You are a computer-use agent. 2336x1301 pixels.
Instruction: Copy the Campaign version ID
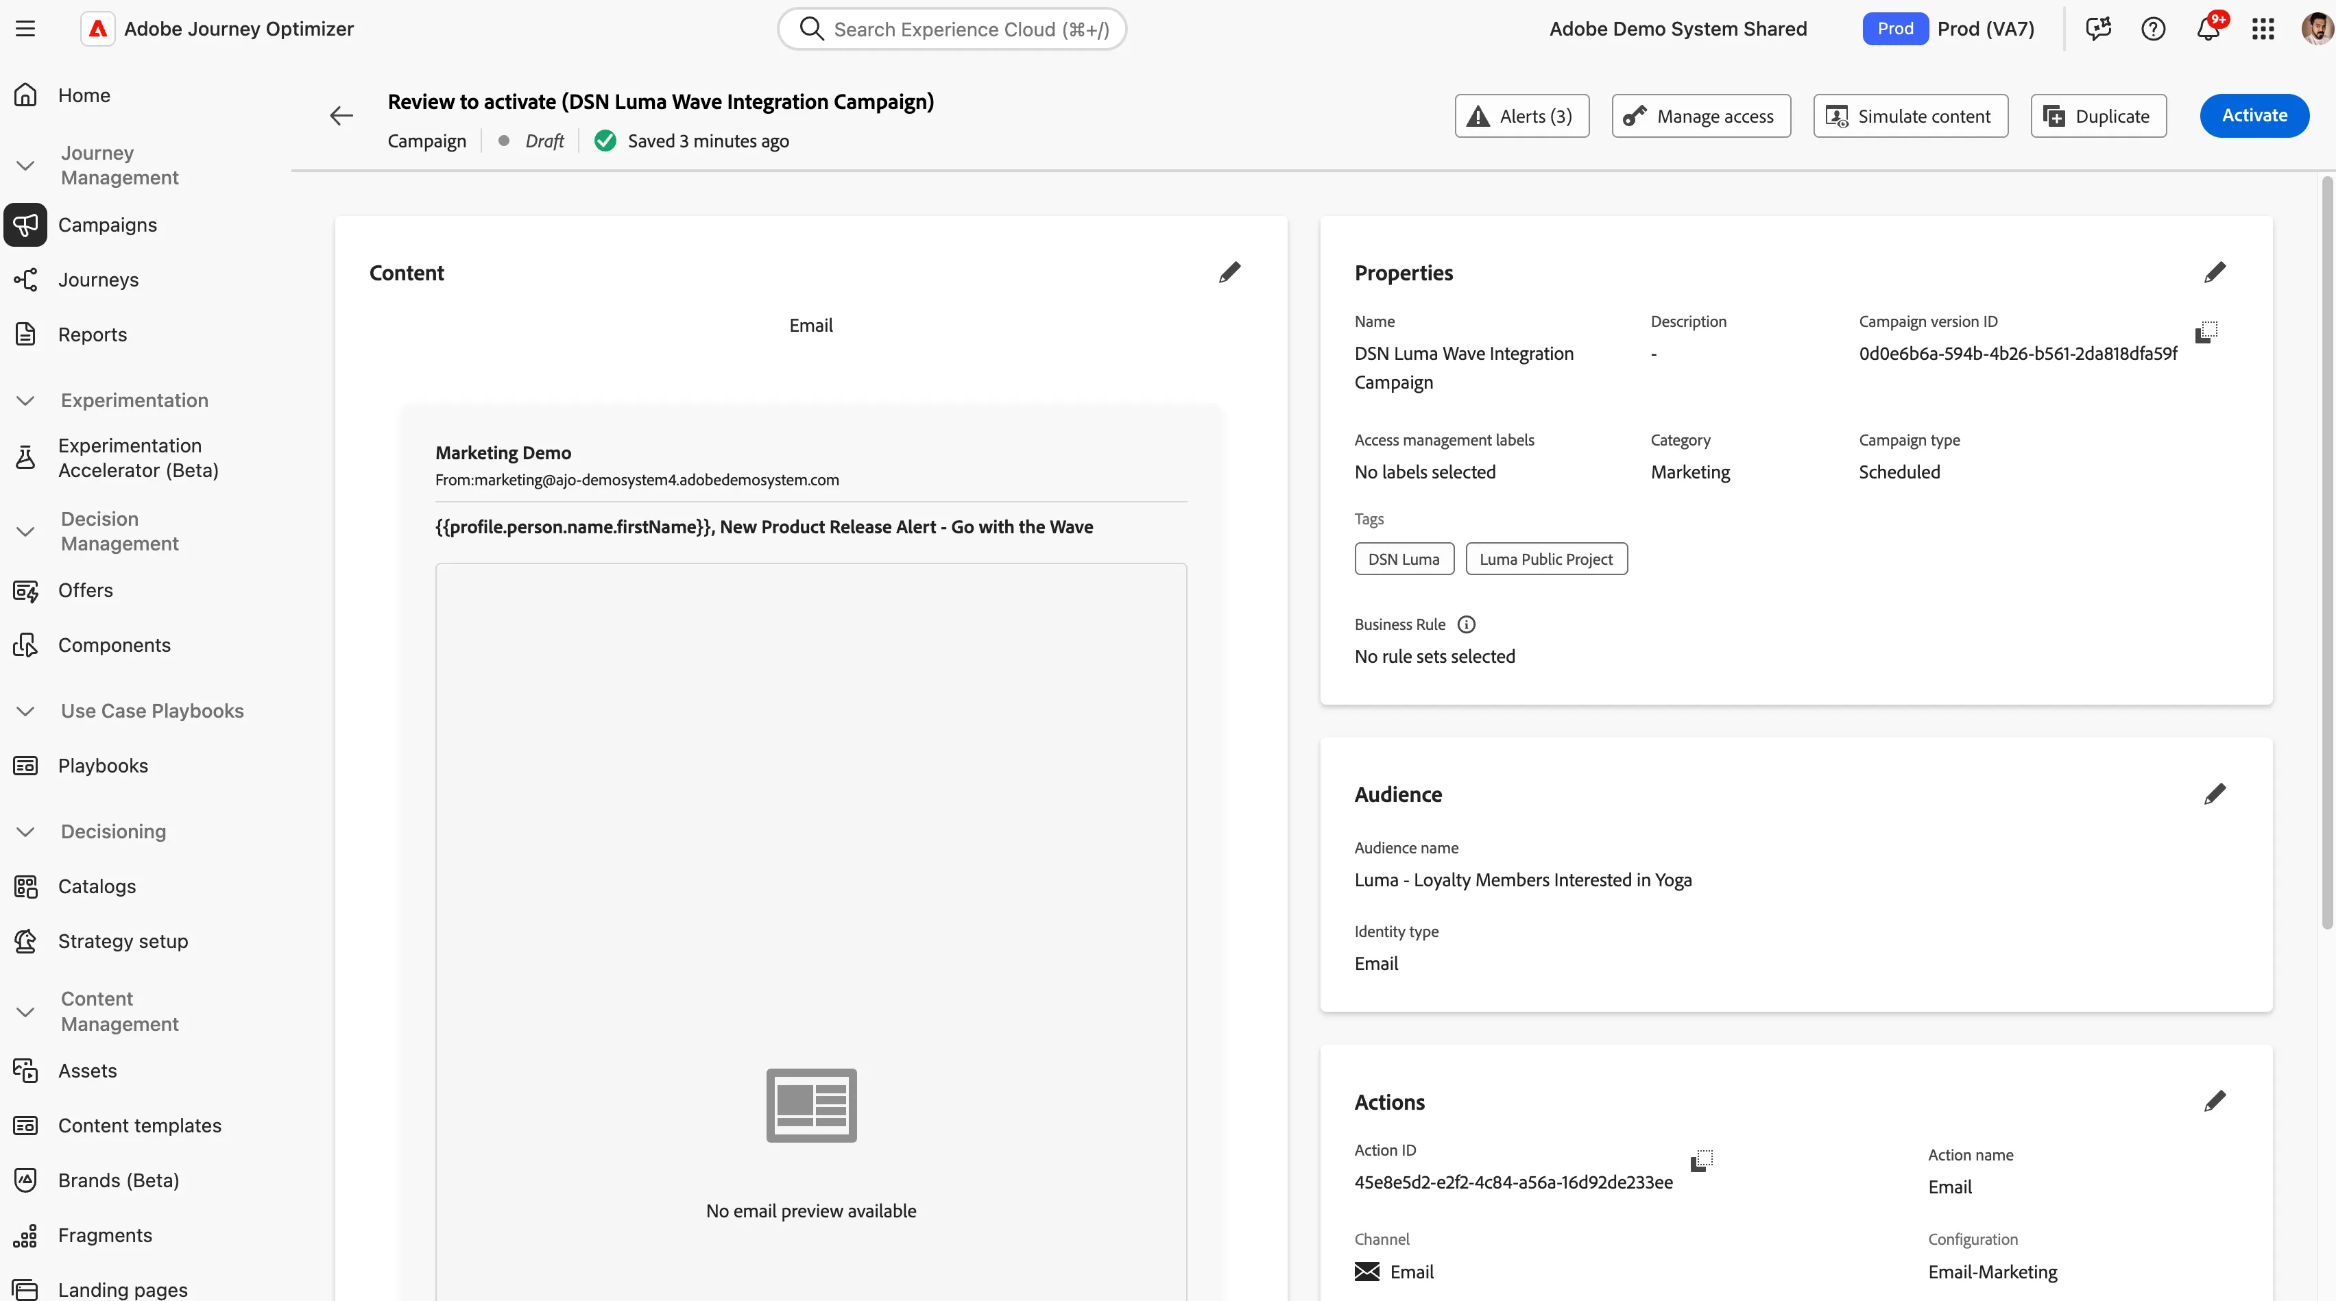point(2206,332)
